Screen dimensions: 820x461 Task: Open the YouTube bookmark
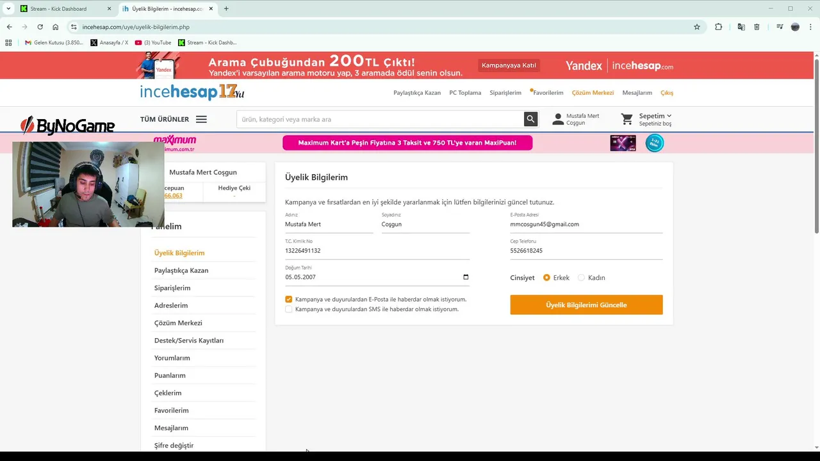(153, 42)
